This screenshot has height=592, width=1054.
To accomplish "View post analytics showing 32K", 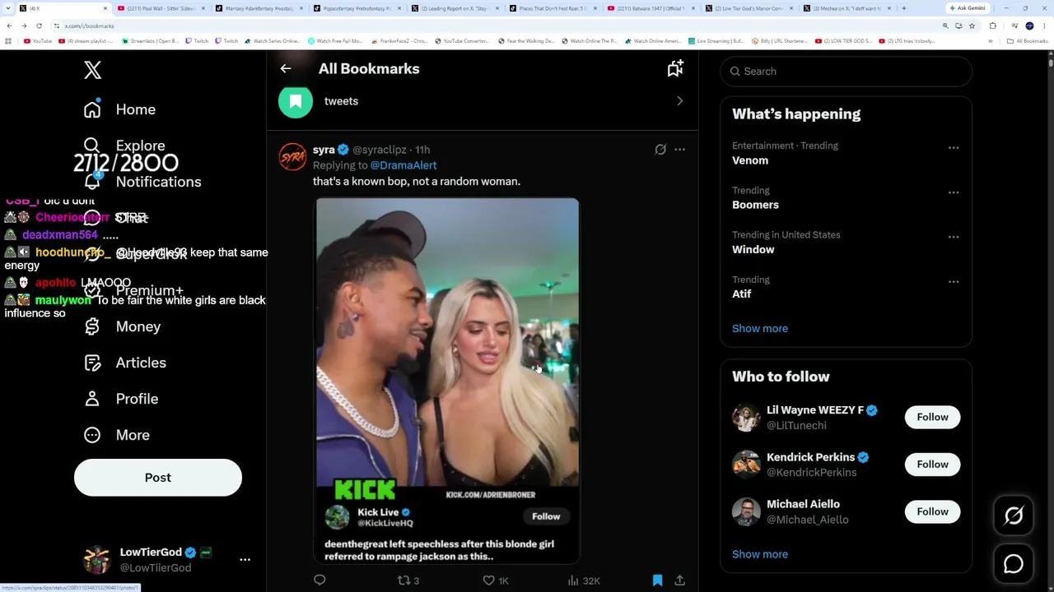I will [x=583, y=580].
